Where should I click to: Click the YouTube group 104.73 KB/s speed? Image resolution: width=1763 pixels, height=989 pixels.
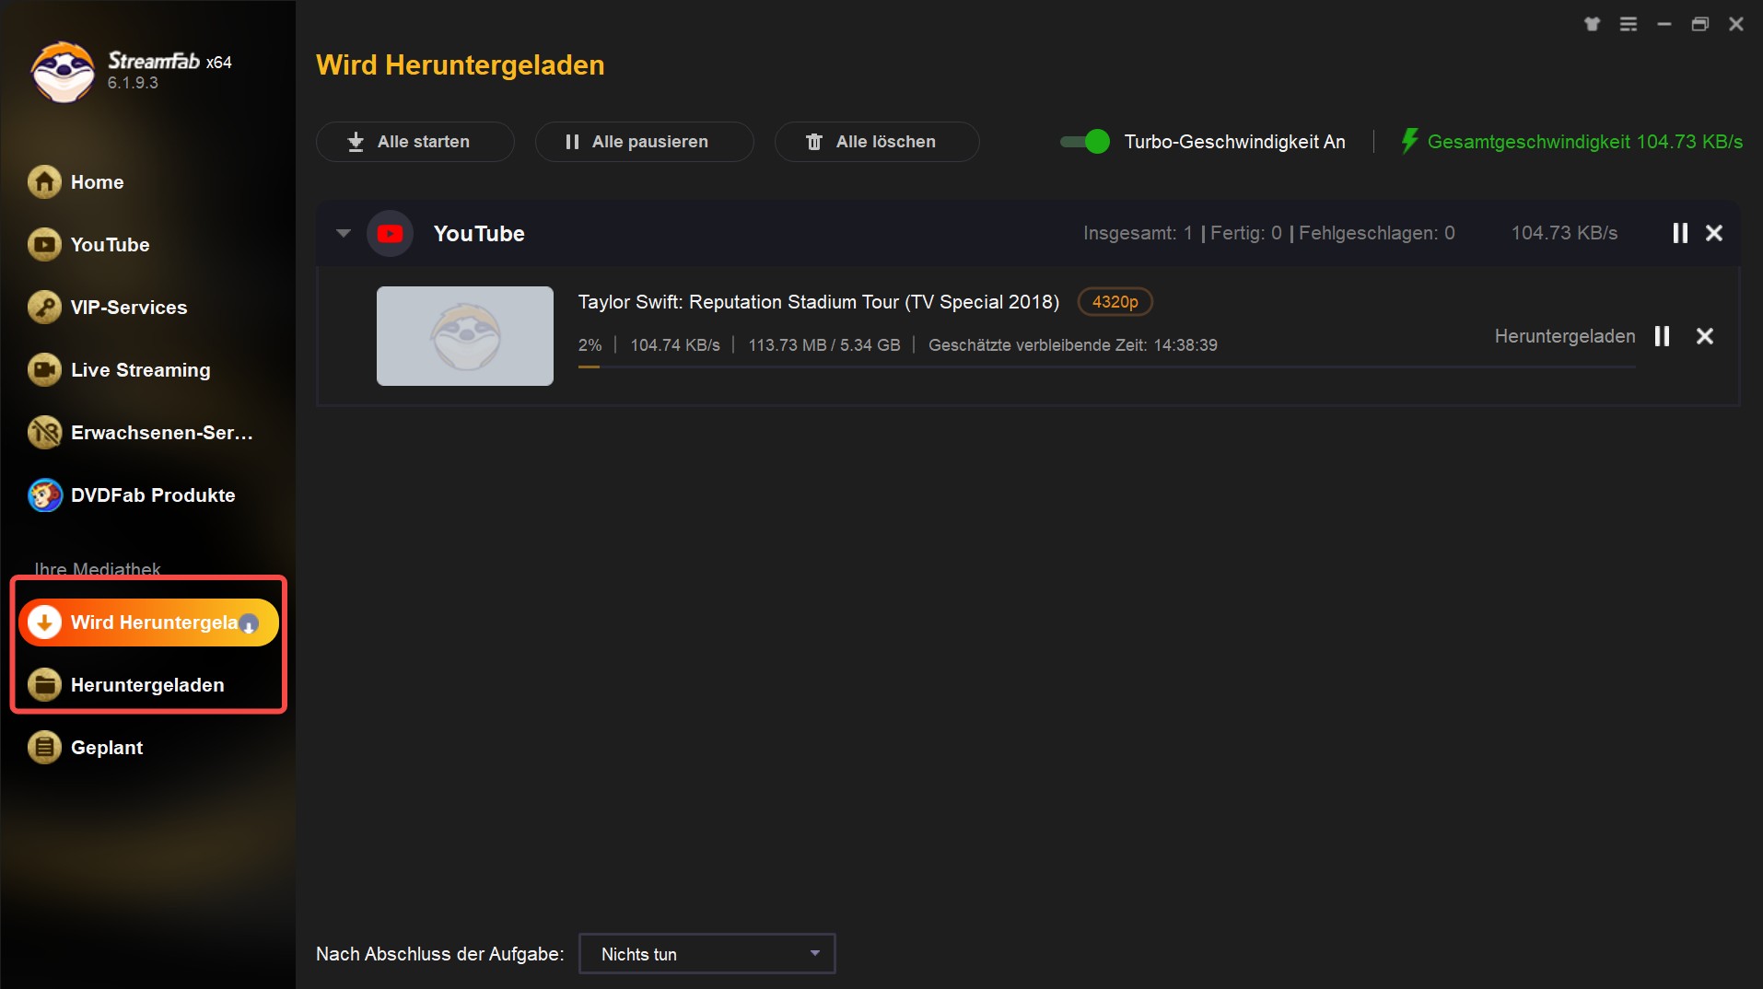click(x=1564, y=233)
